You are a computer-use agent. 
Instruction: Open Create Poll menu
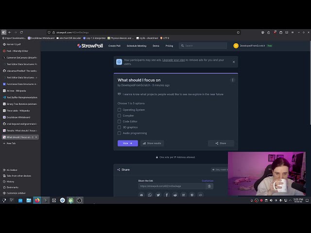tap(114, 46)
